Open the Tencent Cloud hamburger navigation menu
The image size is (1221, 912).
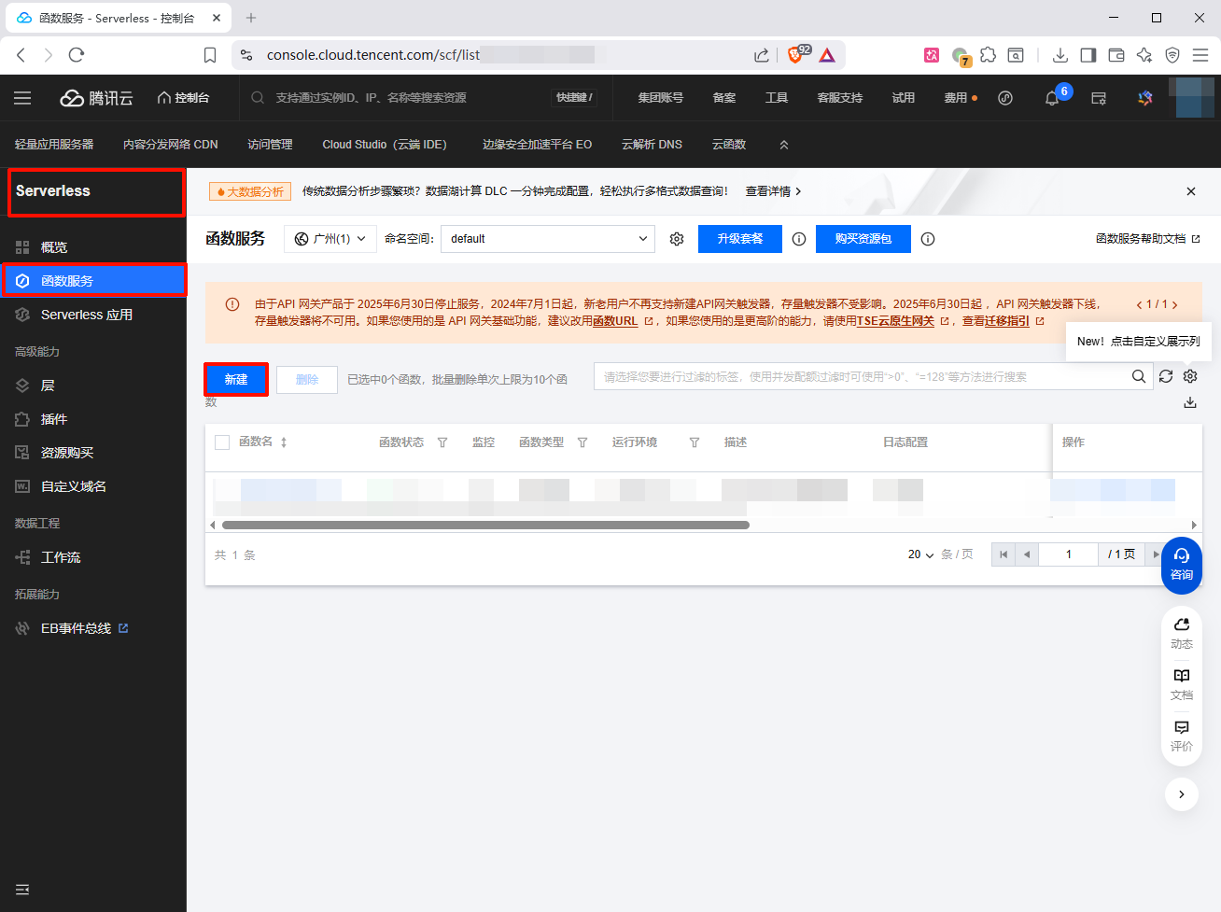tap(22, 98)
